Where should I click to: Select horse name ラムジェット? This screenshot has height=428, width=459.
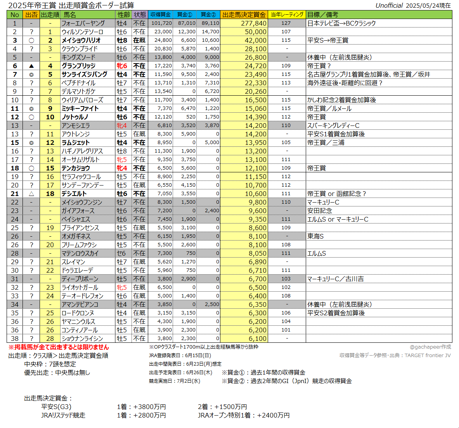pos(76,142)
